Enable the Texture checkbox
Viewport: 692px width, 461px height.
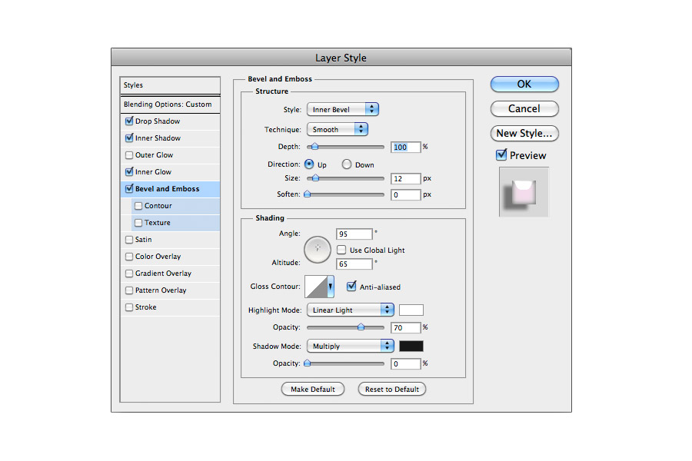coord(138,222)
